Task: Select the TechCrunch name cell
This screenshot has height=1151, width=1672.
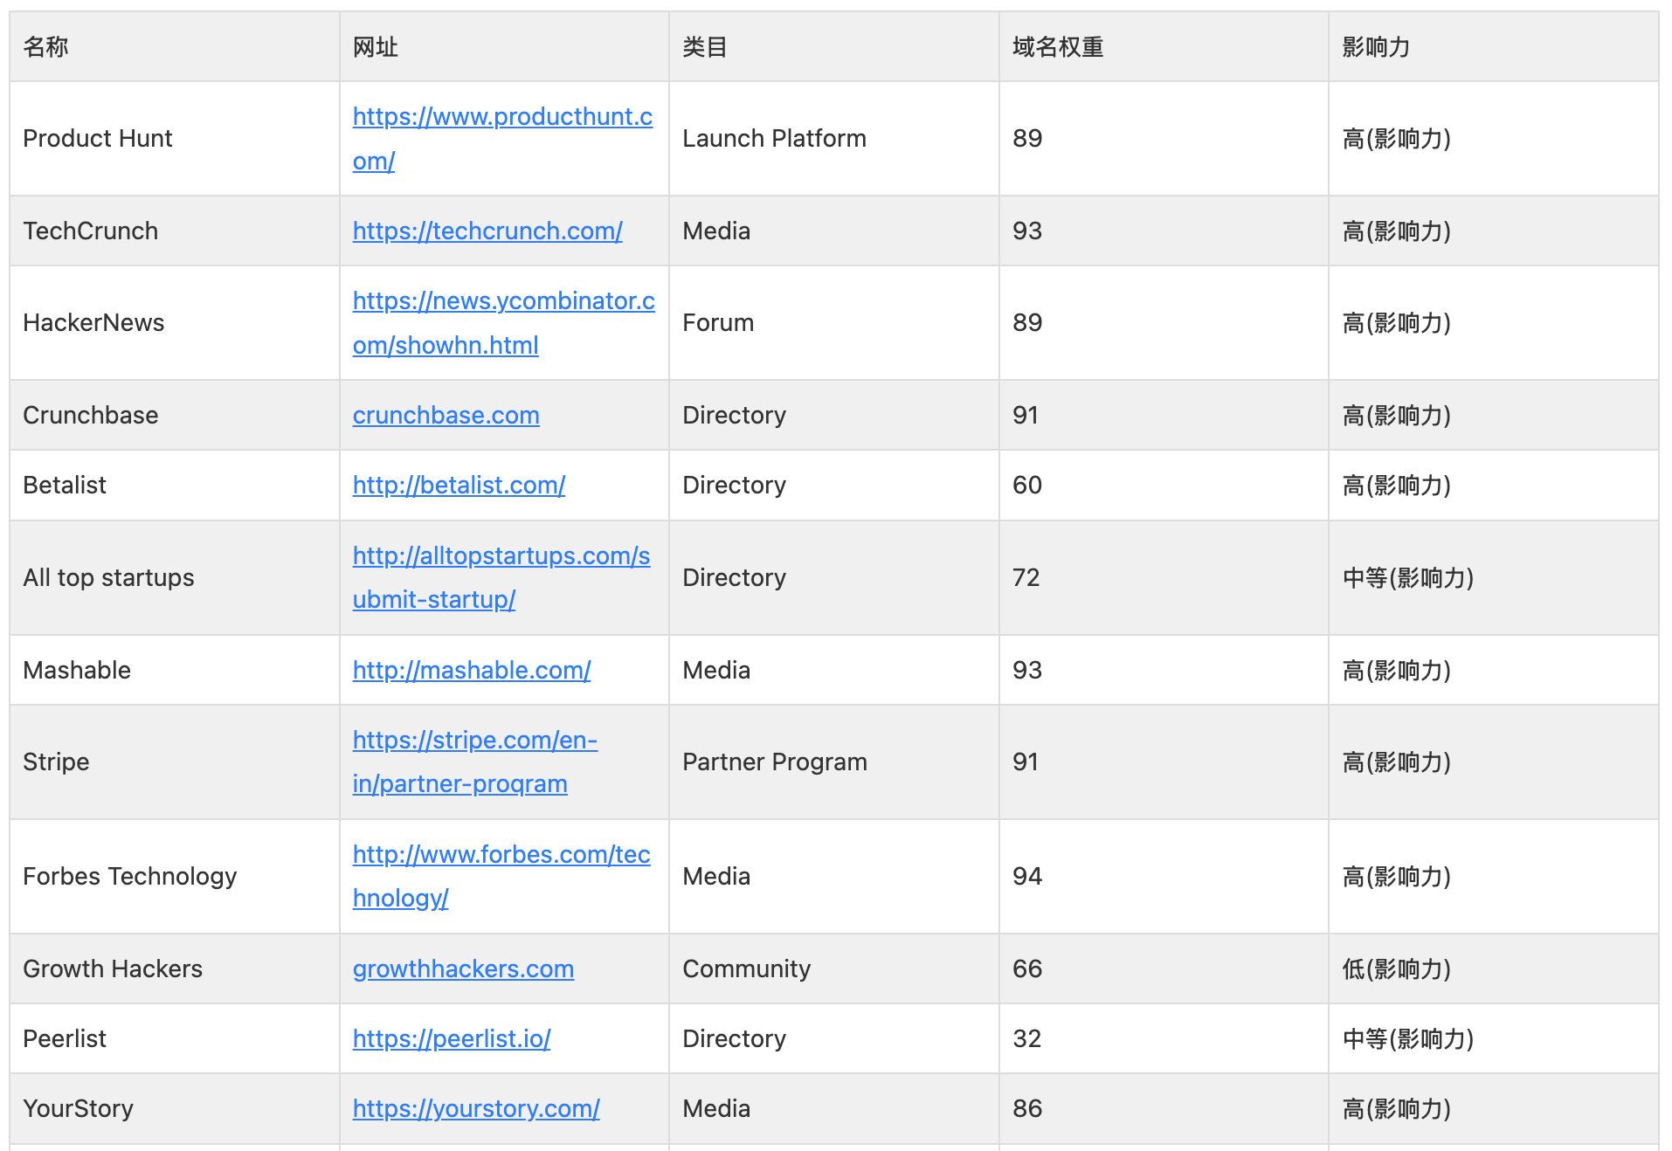Action: [175, 231]
